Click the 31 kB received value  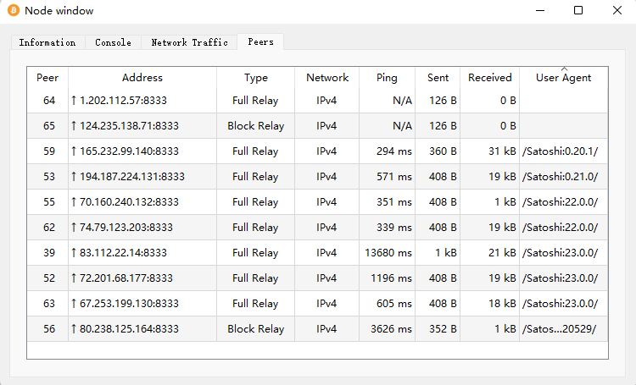pyautogui.click(x=502, y=151)
